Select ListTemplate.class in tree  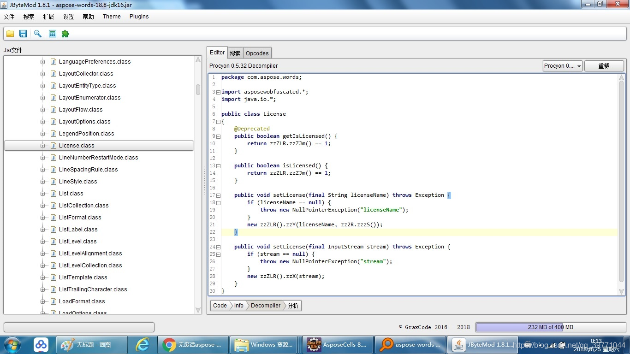(83, 277)
